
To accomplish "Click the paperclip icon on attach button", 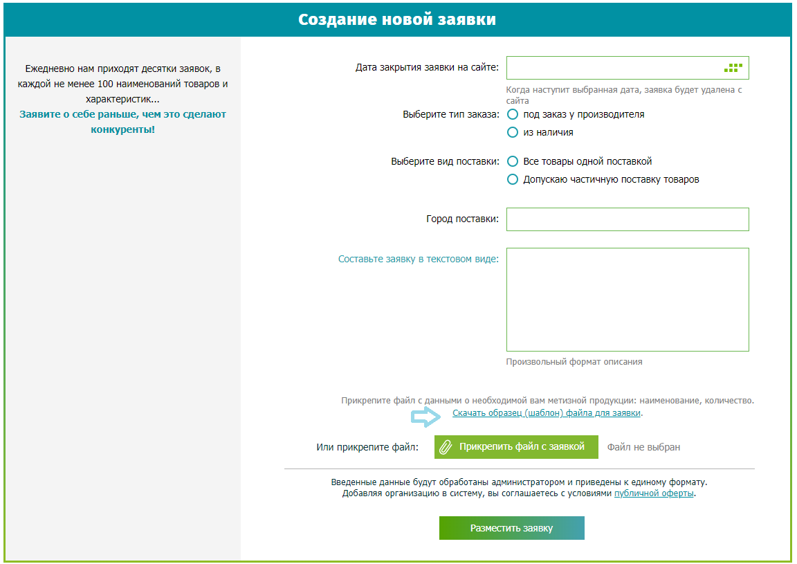I will pyautogui.click(x=446, y=447).
